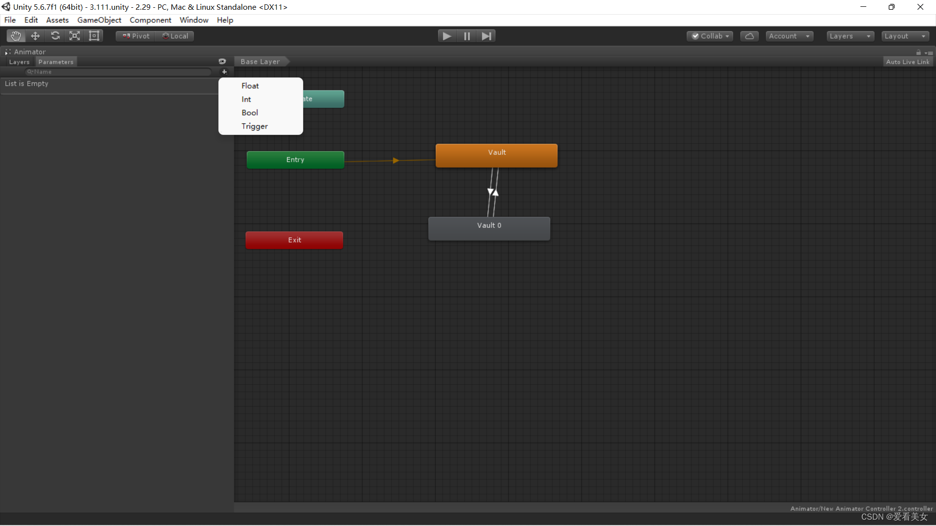This screenshot has height=526, width=936.
Task: Select the Rect transform tool
Action: [x=94, y=36]
